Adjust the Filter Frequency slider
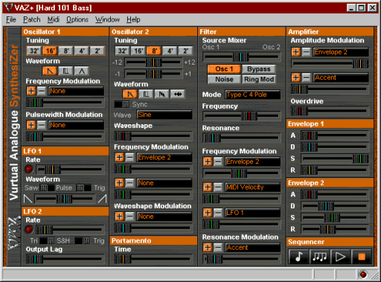 point(242,116)
